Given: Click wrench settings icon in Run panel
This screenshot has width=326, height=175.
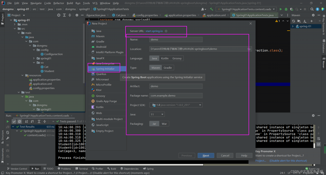Looking at the screenshot, I should click(x=8, y=138).
